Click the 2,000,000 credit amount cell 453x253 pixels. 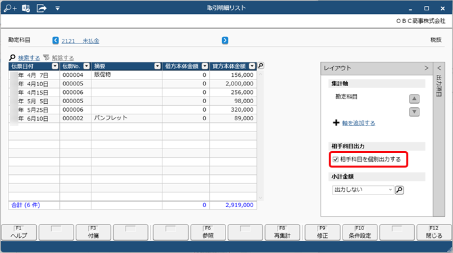tap(233, 83)
